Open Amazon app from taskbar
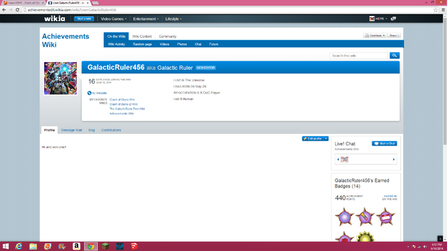 coord(76,246)
